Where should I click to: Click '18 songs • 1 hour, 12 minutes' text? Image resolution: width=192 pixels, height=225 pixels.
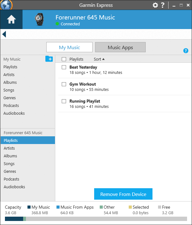(x=96, y=73)
